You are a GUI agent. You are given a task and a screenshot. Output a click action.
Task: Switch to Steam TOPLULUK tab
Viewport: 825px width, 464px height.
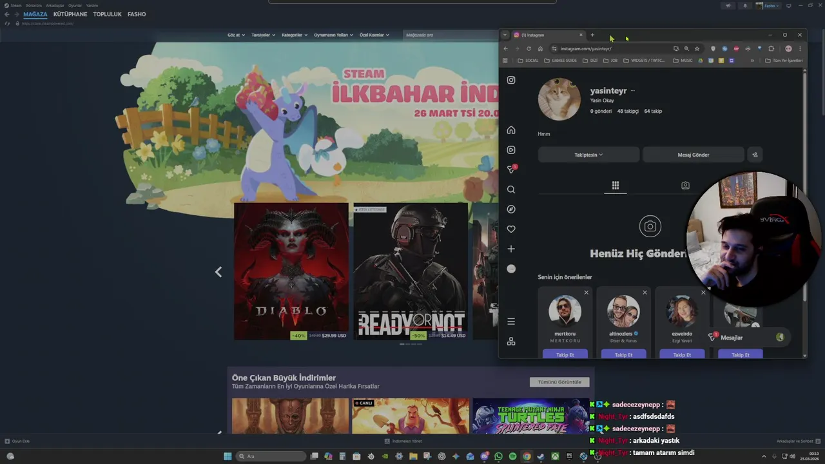(x=107, y=14)
